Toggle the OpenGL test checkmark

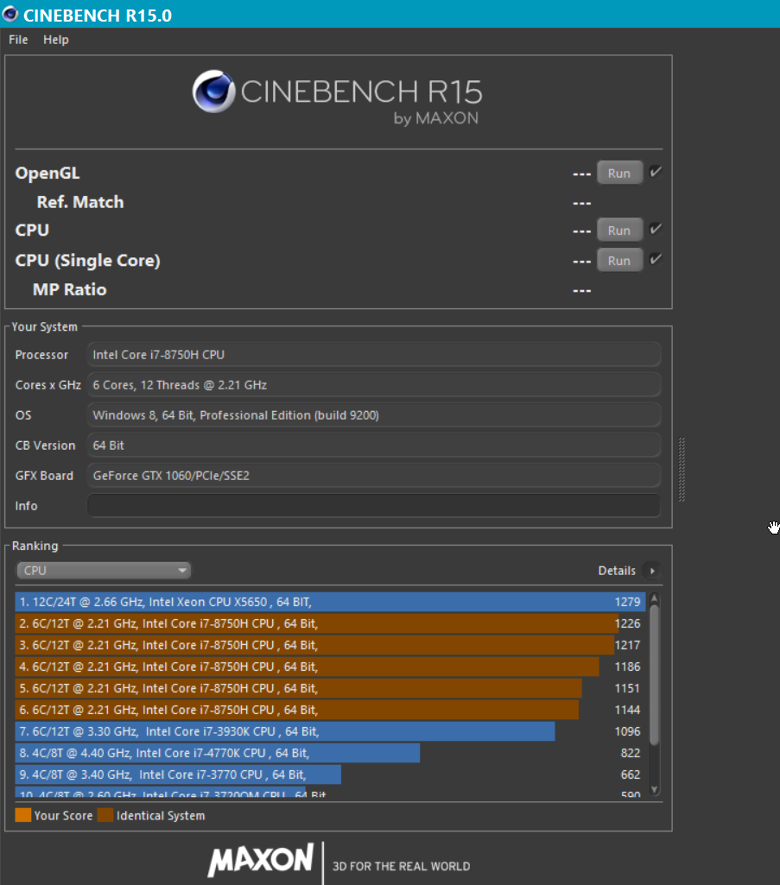[x=655, y=172]
